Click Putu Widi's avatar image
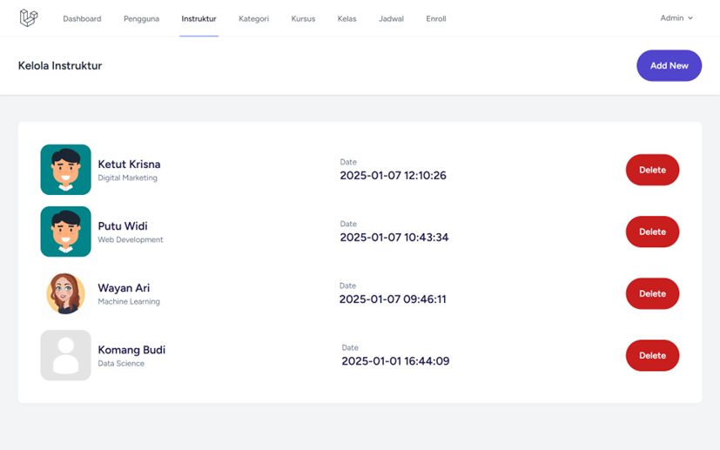 65,232
